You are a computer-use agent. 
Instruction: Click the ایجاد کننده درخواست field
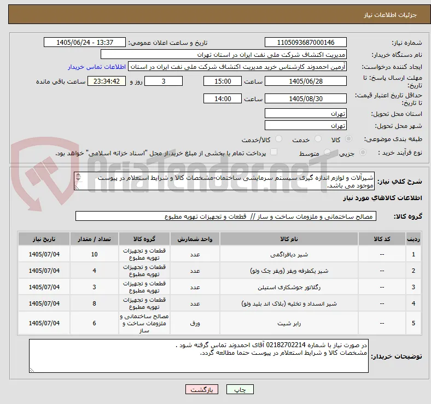pyautogui.click(x=237, y=67)
